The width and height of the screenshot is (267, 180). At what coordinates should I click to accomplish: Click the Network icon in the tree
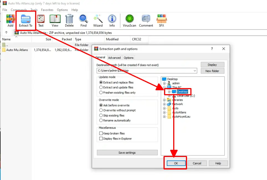click(169, 104)
